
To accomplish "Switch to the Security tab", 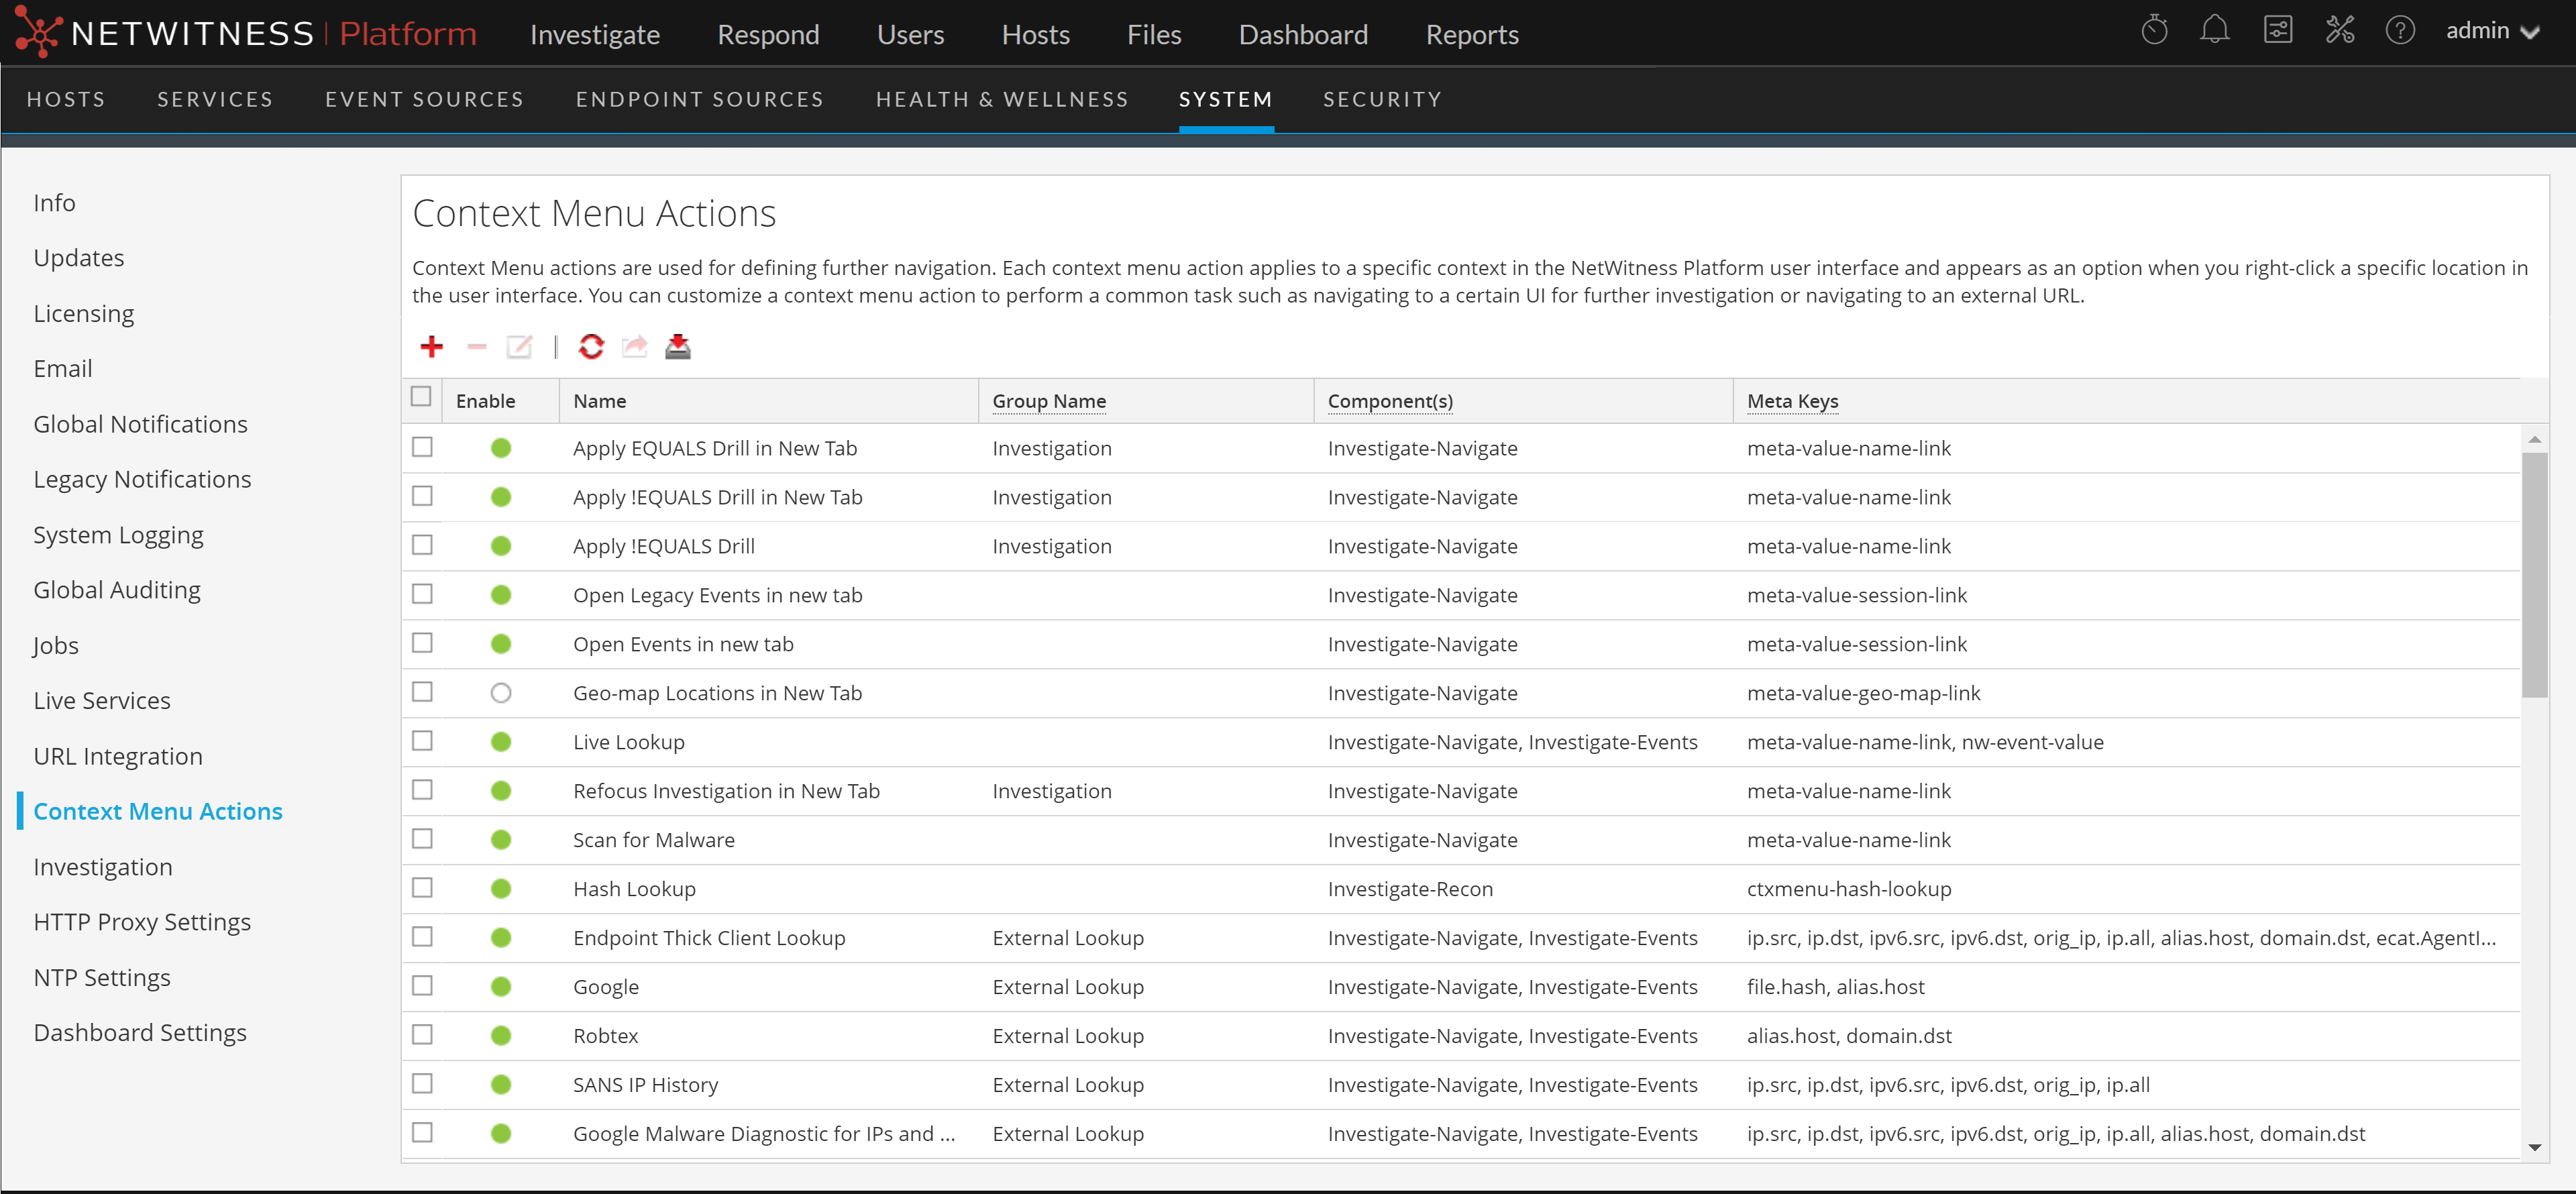I will point(1382,99).
